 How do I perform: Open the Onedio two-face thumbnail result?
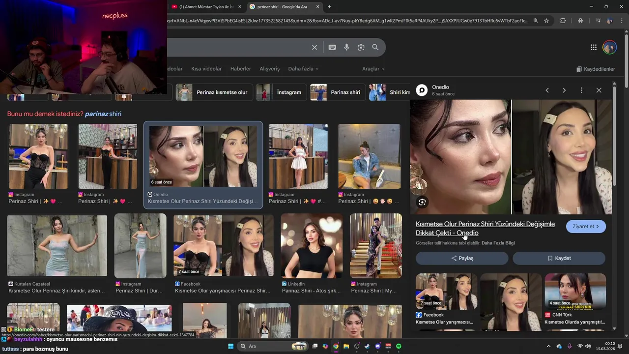pos(203,156)
